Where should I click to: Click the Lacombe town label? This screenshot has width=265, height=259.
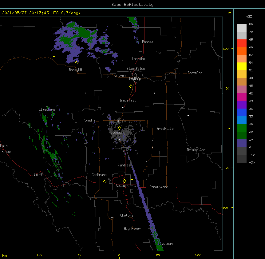(138, 59)
